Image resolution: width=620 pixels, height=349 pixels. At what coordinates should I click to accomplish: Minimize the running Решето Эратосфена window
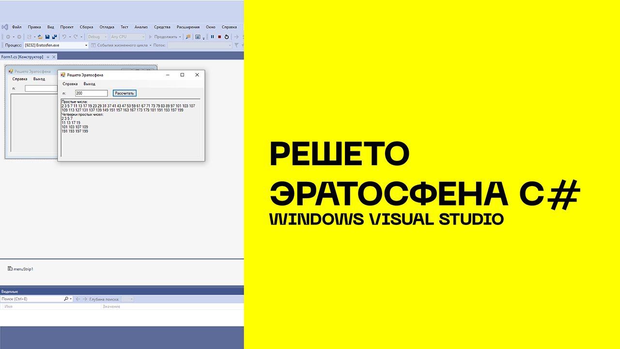tap(168, 75)
